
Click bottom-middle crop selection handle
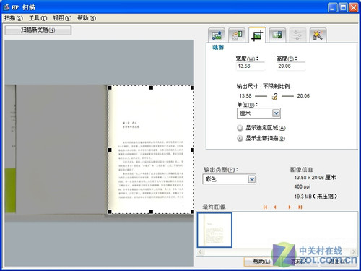click(x=151, y=212)
